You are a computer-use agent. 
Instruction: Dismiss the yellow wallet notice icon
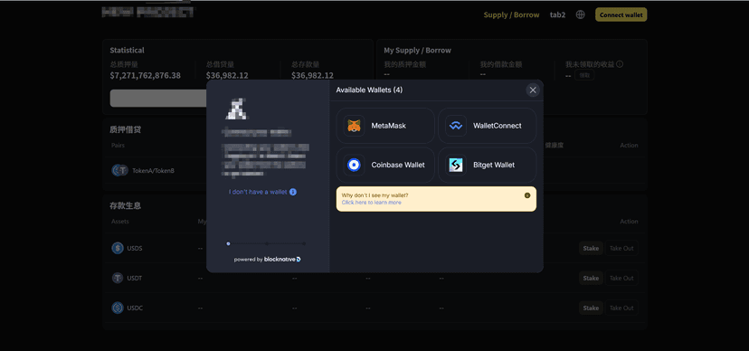point(527,195)
